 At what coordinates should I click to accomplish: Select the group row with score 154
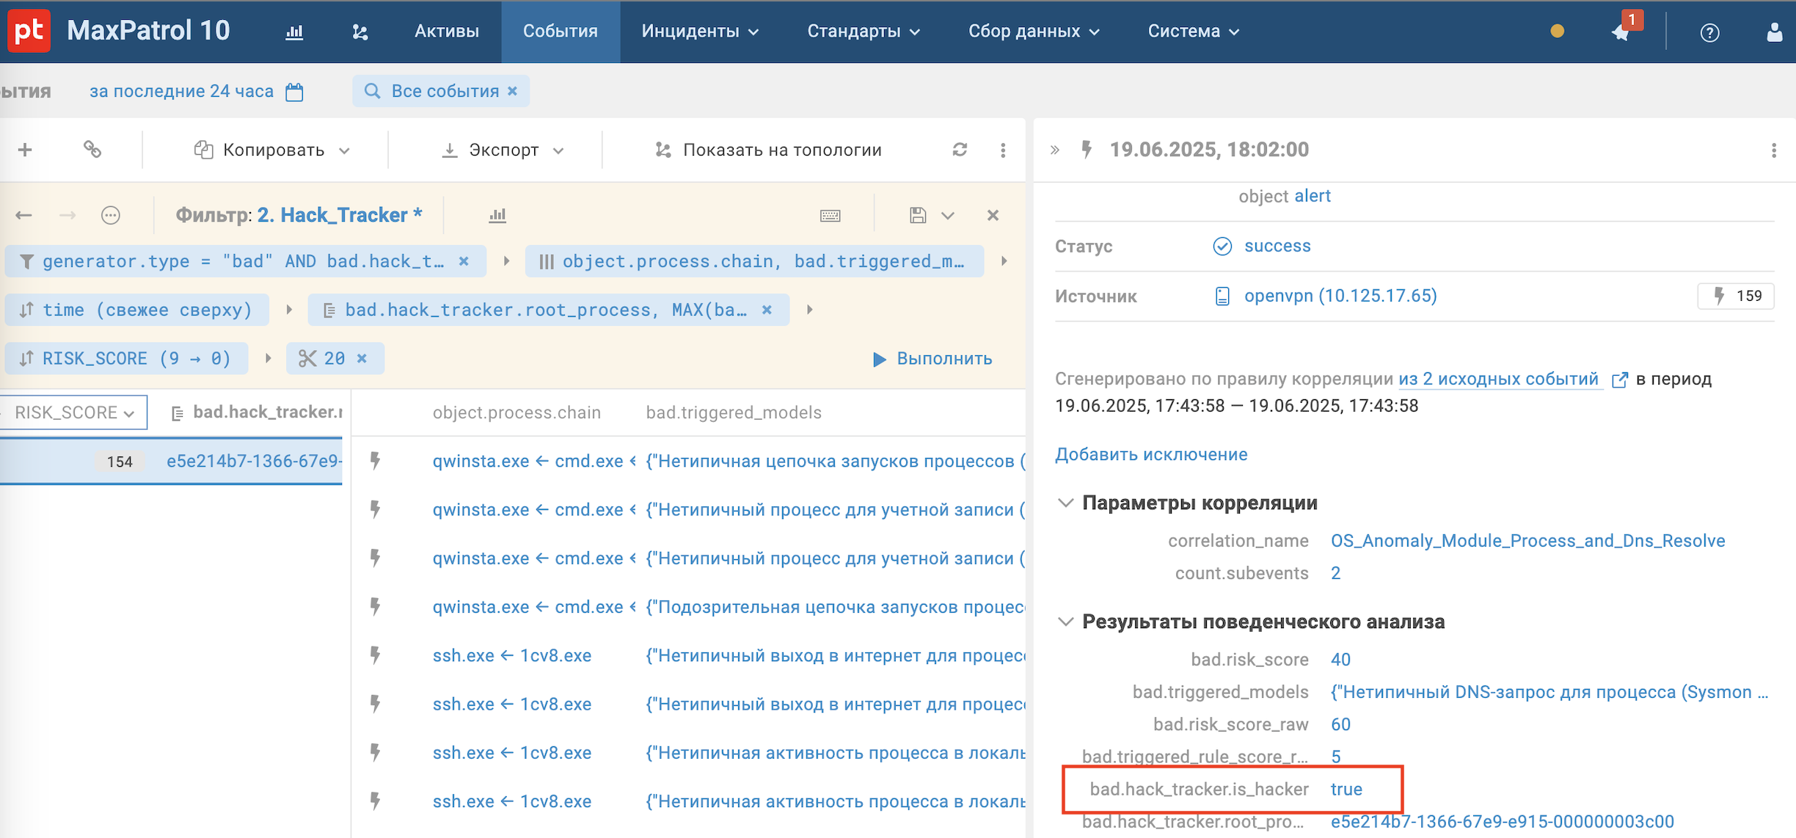(x=171, y=461)
